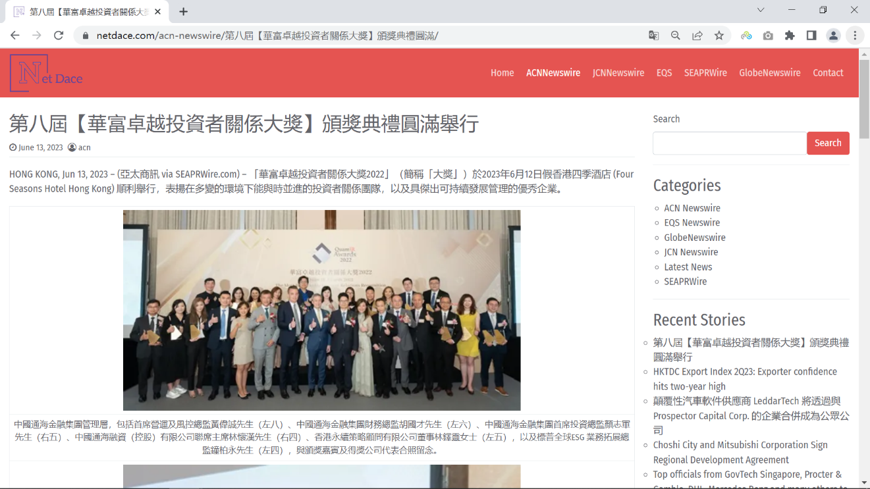Open the EQS Newswire category

click(x=692, y=222)
